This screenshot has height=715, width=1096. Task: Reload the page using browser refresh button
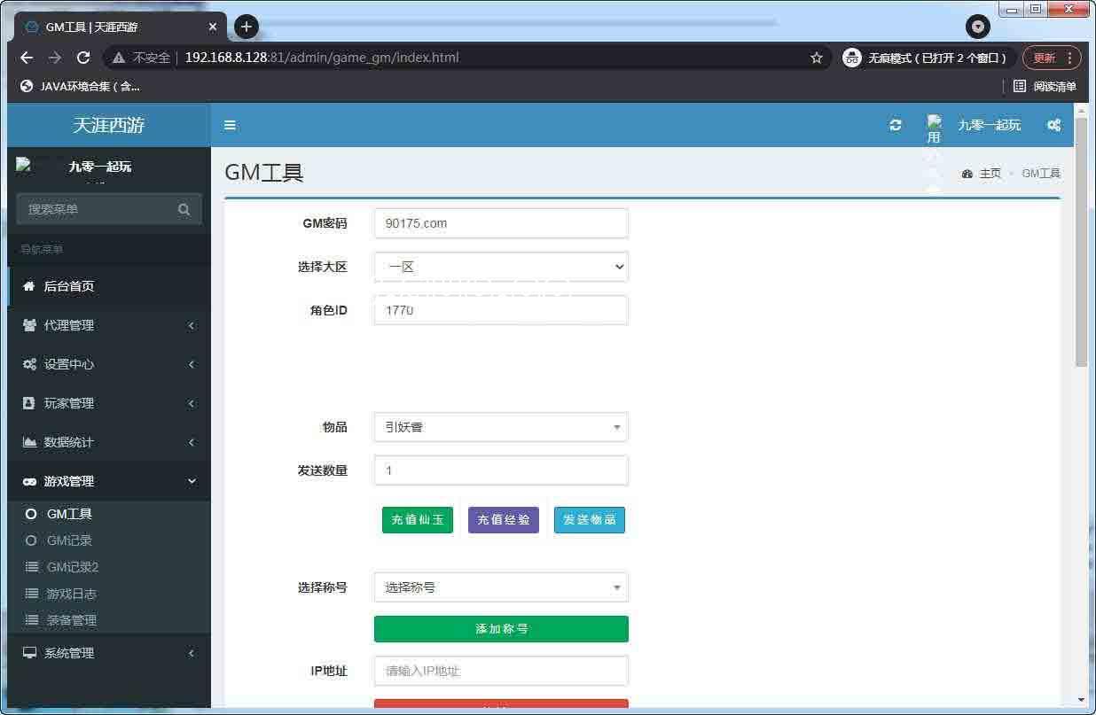pos(83,58)
